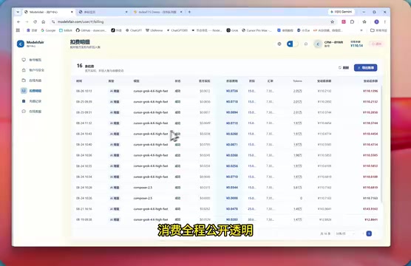Viewport: 411px width, 266px height.
Task: Open the Chrome three-dot menu
Action: coord(385,21)
